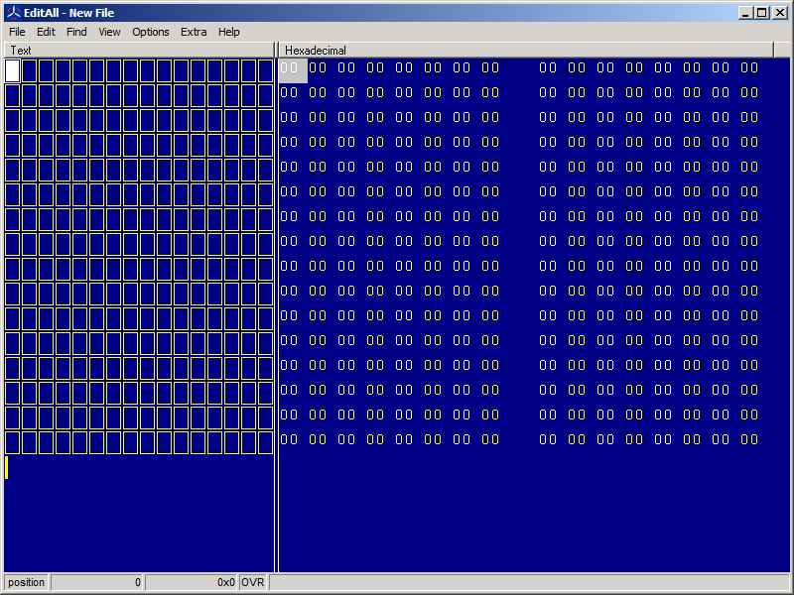
Task: Click the Hexadecimal column header
Action: [x=526, y=50]
